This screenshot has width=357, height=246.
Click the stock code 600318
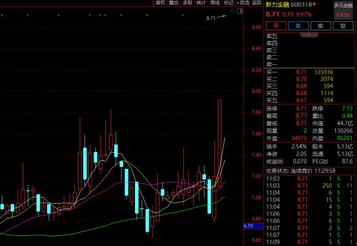(x=301, y=5)
